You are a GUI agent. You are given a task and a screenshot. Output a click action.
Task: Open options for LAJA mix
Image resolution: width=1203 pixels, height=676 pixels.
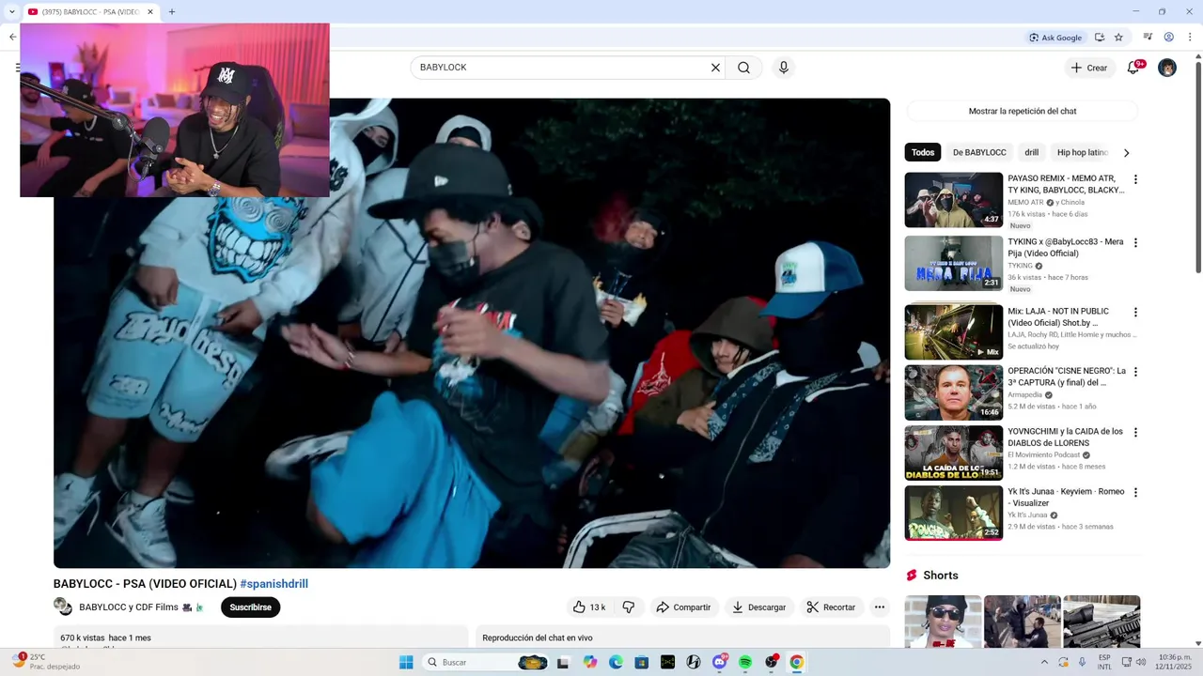(x=1135, y=313)
